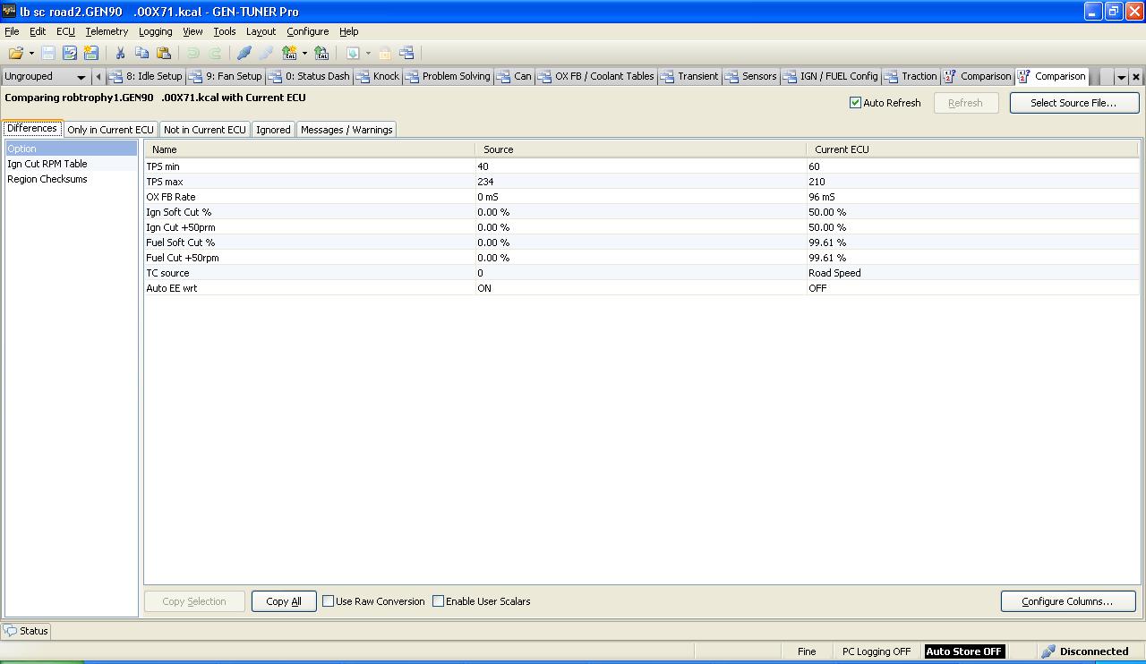The width and height of the screenshot is (1146, 664).
Task: Tick the Enable User Scalars checkbox
Action: pos(439,601)
